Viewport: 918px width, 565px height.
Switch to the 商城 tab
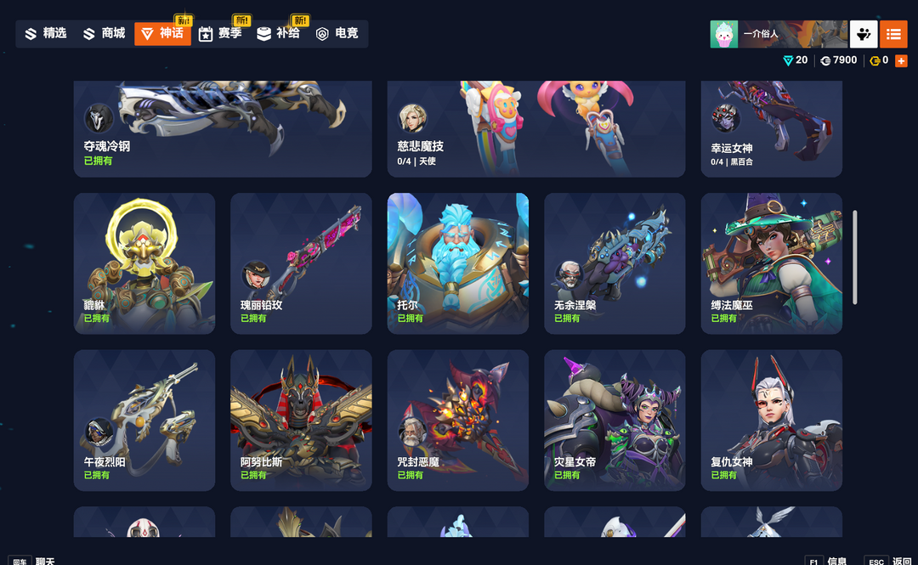pyautogui.click(x=105, y=33)
